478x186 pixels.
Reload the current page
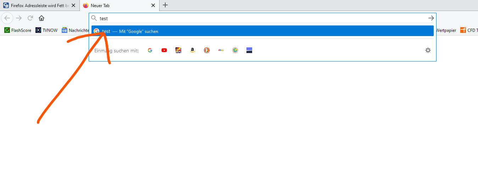point(30,18)
